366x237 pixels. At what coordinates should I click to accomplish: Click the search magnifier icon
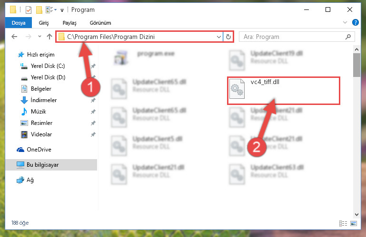click(348, 37)
